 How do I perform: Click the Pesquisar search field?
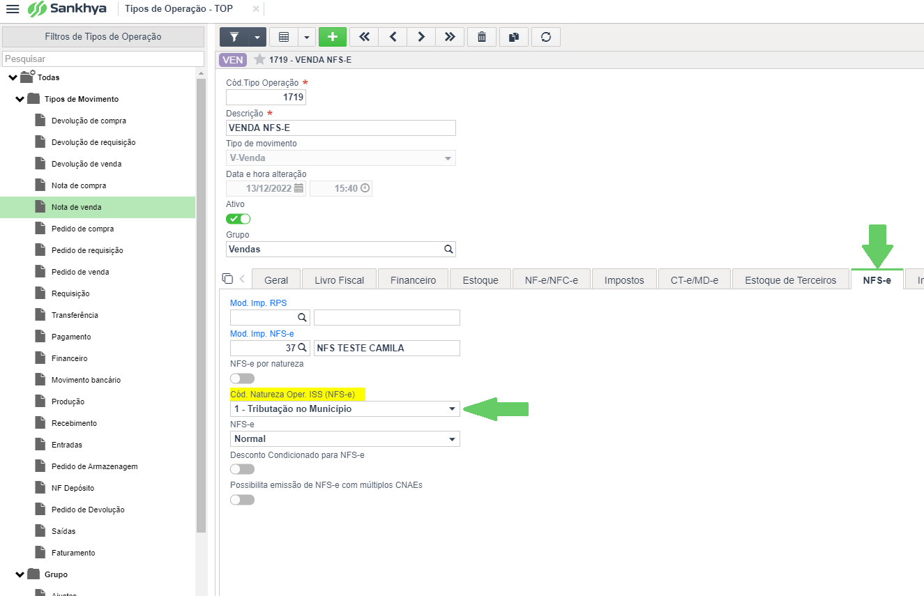(x=103, y=59)
